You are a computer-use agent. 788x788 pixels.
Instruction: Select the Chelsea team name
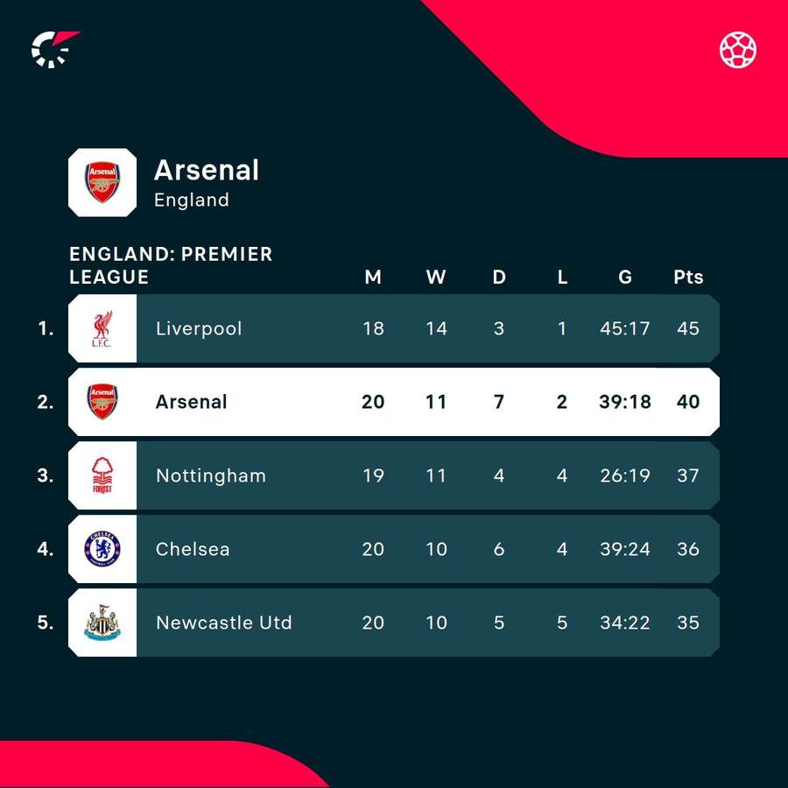tap(193, 549)
